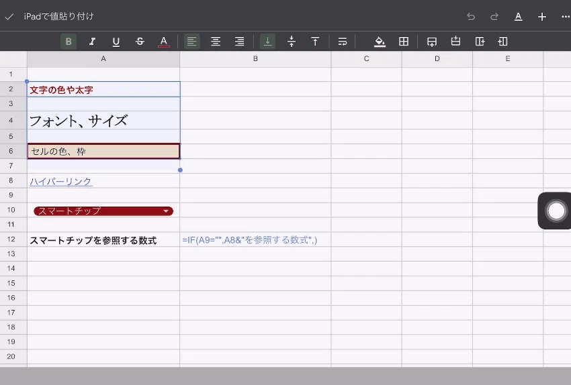Insert a column to the right
Image resolution: width=571 pixels, height=385 pixels.
point(480,42)
